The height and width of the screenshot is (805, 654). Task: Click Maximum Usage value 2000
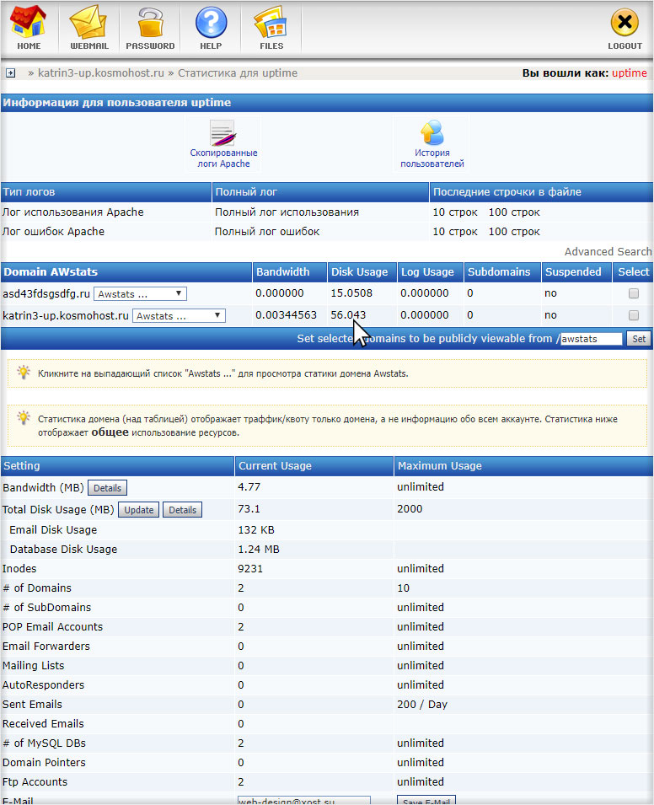click(x=410, y=509)
